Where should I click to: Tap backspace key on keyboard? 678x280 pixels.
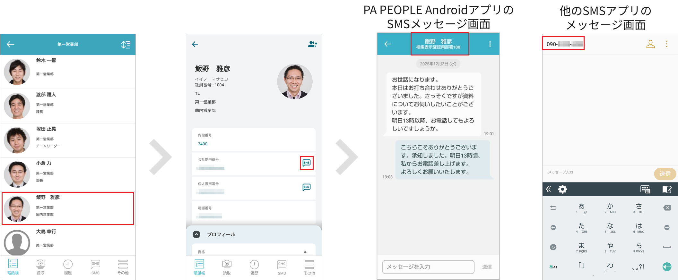pyautogui.click(x=667, y=208)
